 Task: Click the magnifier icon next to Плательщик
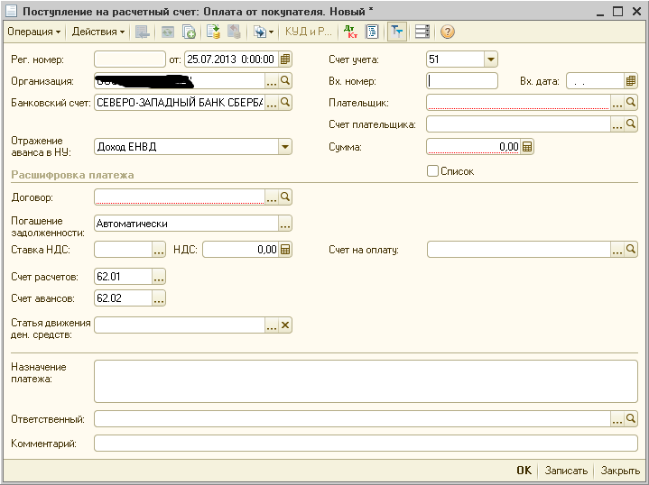pos(631,103)
